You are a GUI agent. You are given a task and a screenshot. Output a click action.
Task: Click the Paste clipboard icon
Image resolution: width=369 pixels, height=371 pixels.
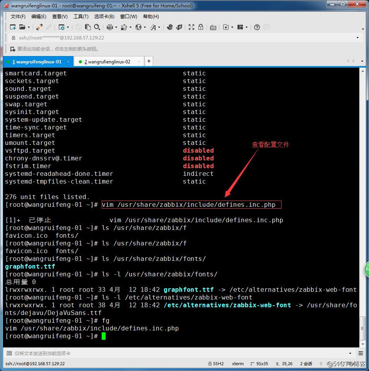88,27
